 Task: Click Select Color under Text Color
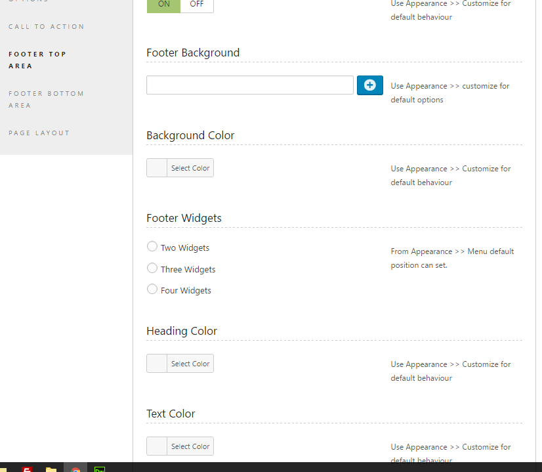click(190, 446)
